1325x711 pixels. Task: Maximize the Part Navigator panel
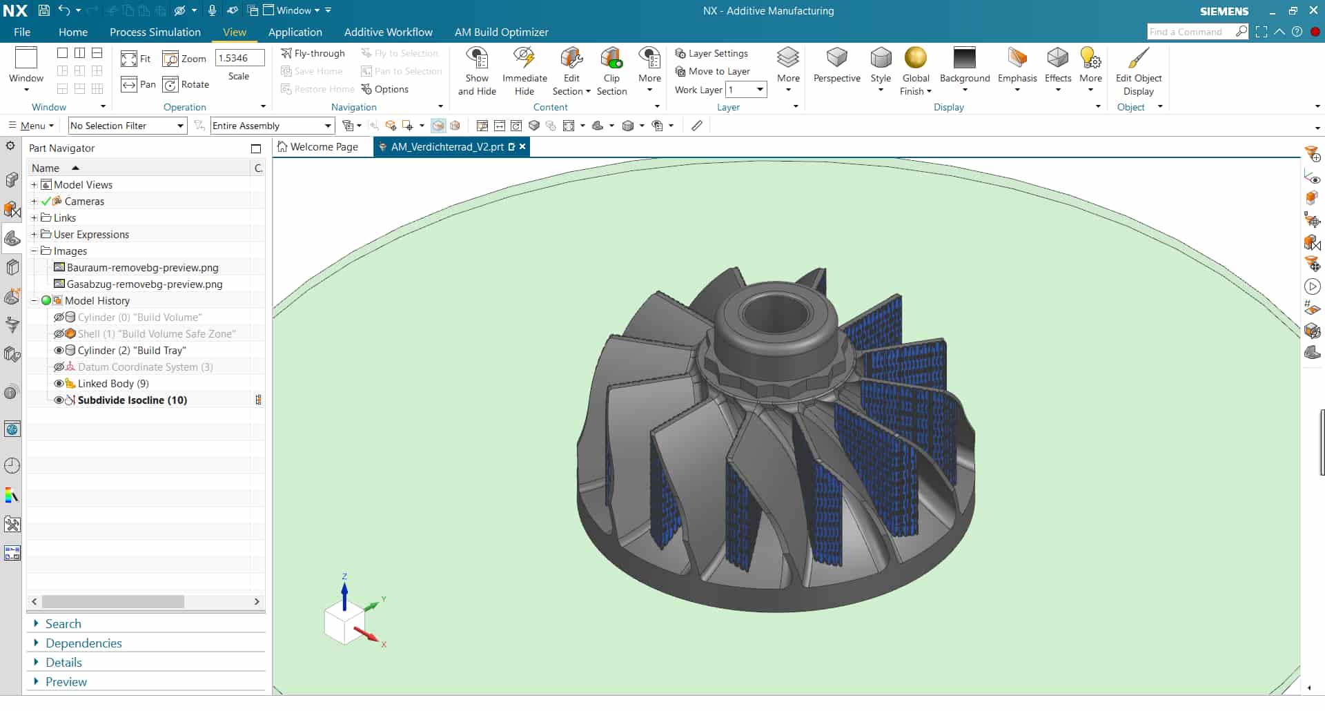click(256, 148)
